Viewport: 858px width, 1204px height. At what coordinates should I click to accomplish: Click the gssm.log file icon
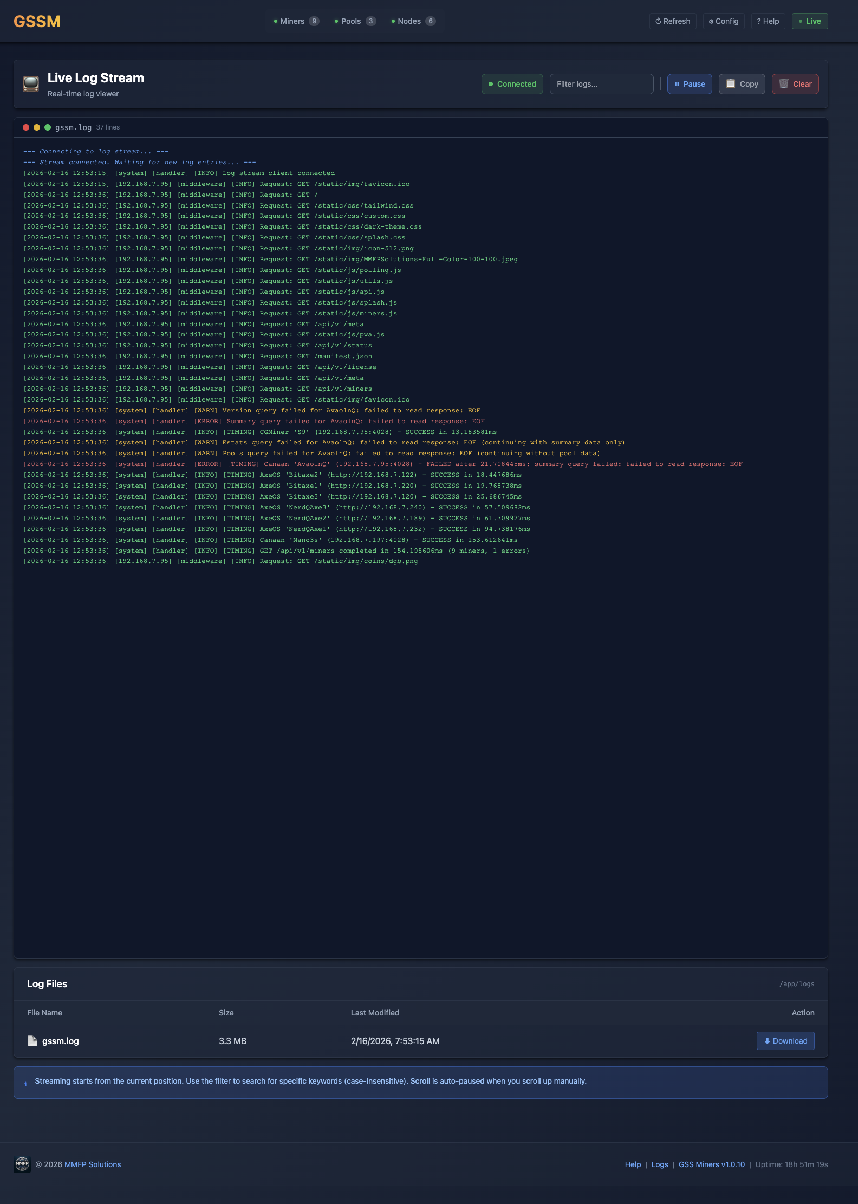click(32, 1041)
